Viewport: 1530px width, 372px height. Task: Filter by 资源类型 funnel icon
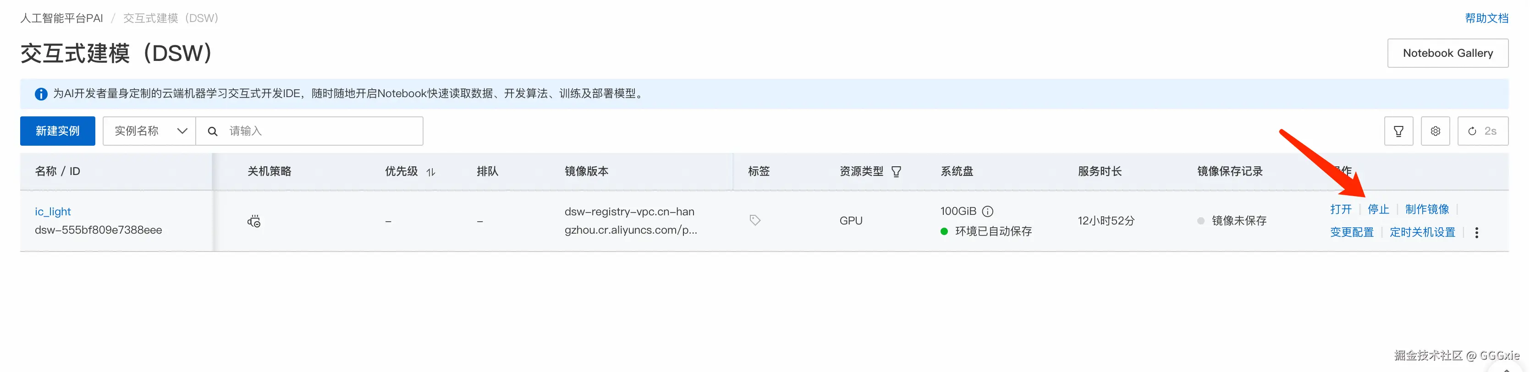tap(896, 172)
